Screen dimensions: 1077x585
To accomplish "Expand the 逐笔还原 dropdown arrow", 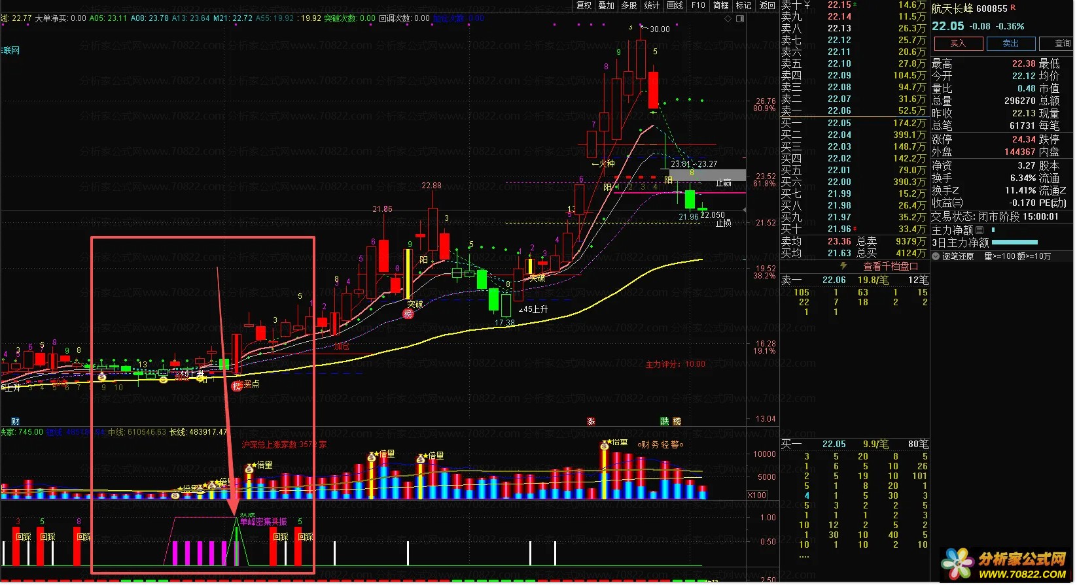I will (x=936, y=256).
